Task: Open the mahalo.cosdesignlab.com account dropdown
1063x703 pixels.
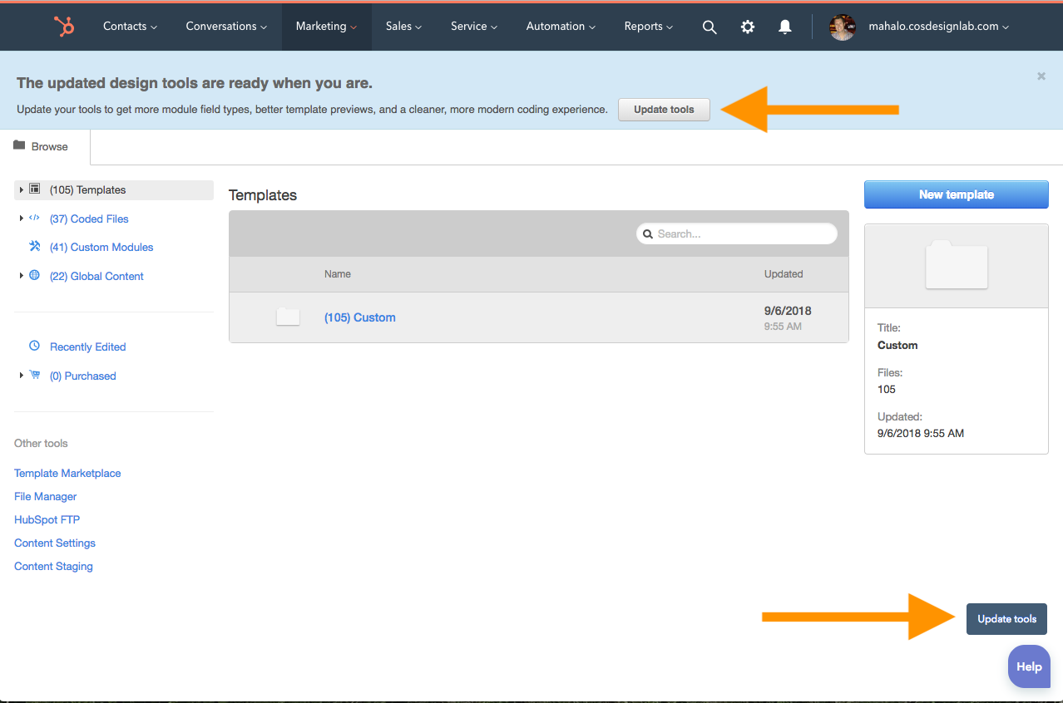Action: [x=938, y=27]
